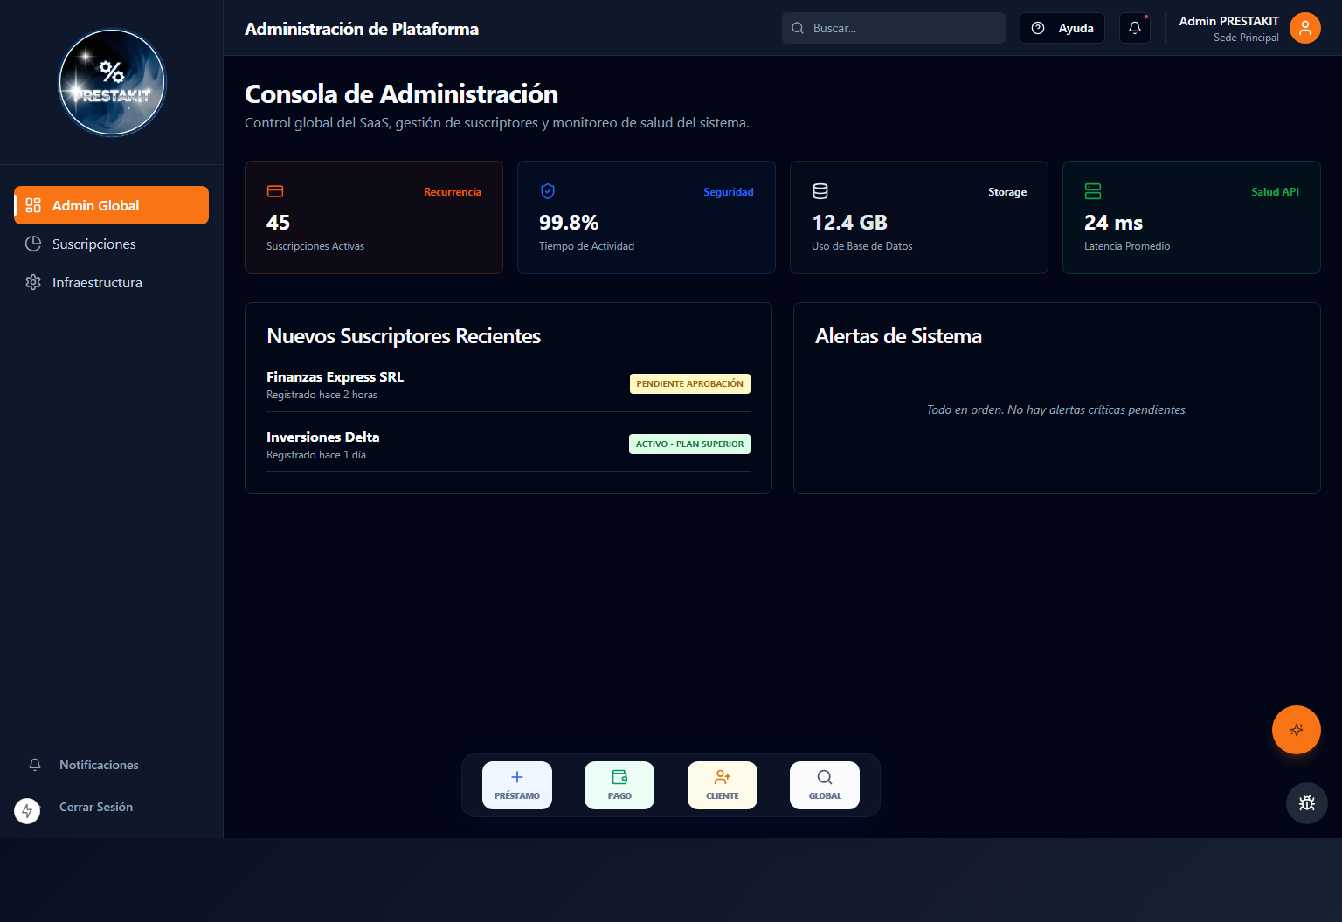The image size is (1342, 922).
Task: Open the 99.8% Tiempo de Actividad card
Action: [647, 217]
